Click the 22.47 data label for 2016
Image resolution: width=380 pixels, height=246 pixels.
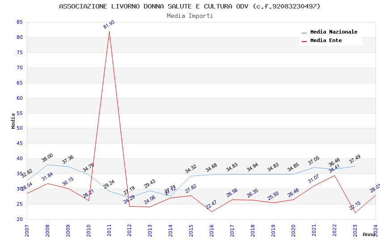point(211,205)
